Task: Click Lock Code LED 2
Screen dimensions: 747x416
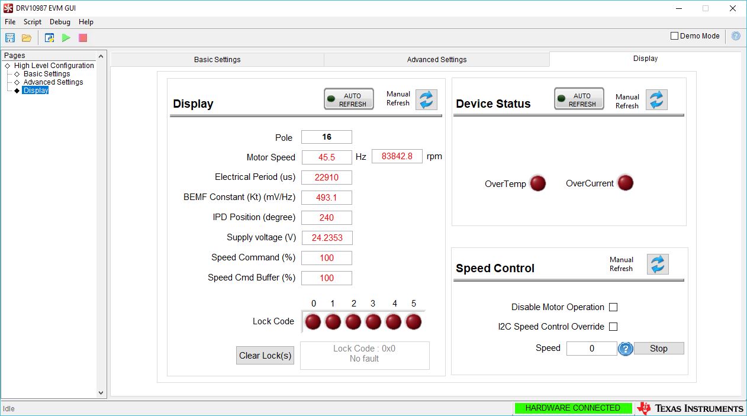Action: pyautogui.click(x=353, y=322)
